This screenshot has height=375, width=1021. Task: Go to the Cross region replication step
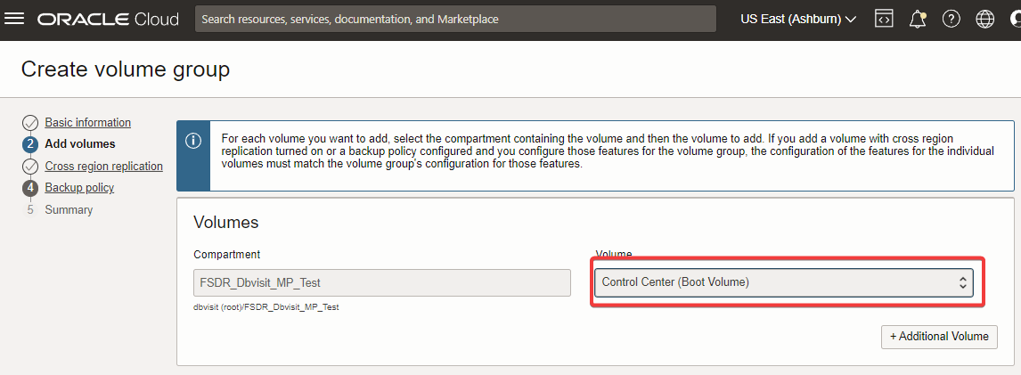[104, 166]
